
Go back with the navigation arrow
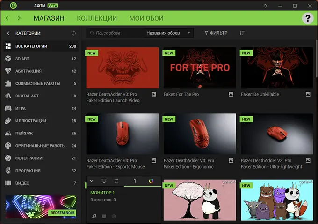tap(7, 18)
